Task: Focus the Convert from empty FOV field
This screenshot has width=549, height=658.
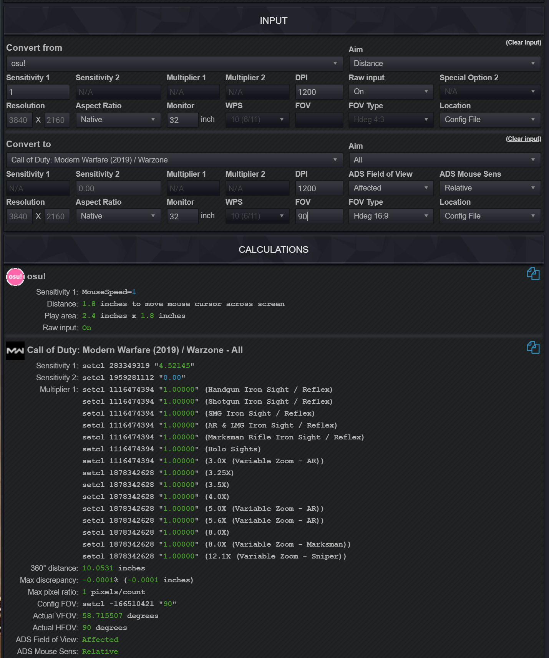Action: point(319,120)
